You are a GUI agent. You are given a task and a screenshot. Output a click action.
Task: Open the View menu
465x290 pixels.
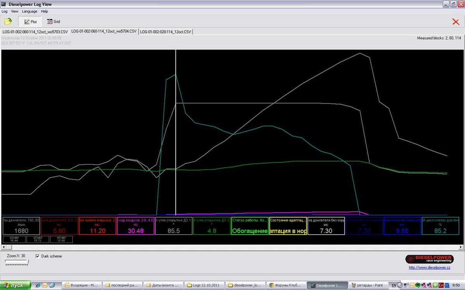(x=15, y=12)
